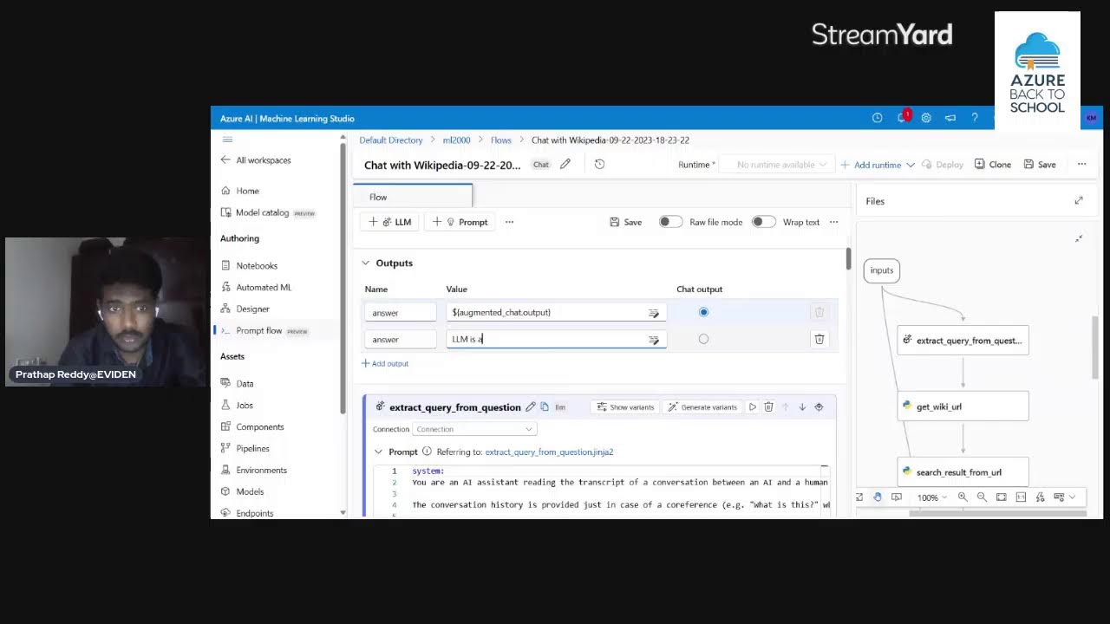Open help question mark icon
The width and height of the screenshot is (1110, 624).
975,118
